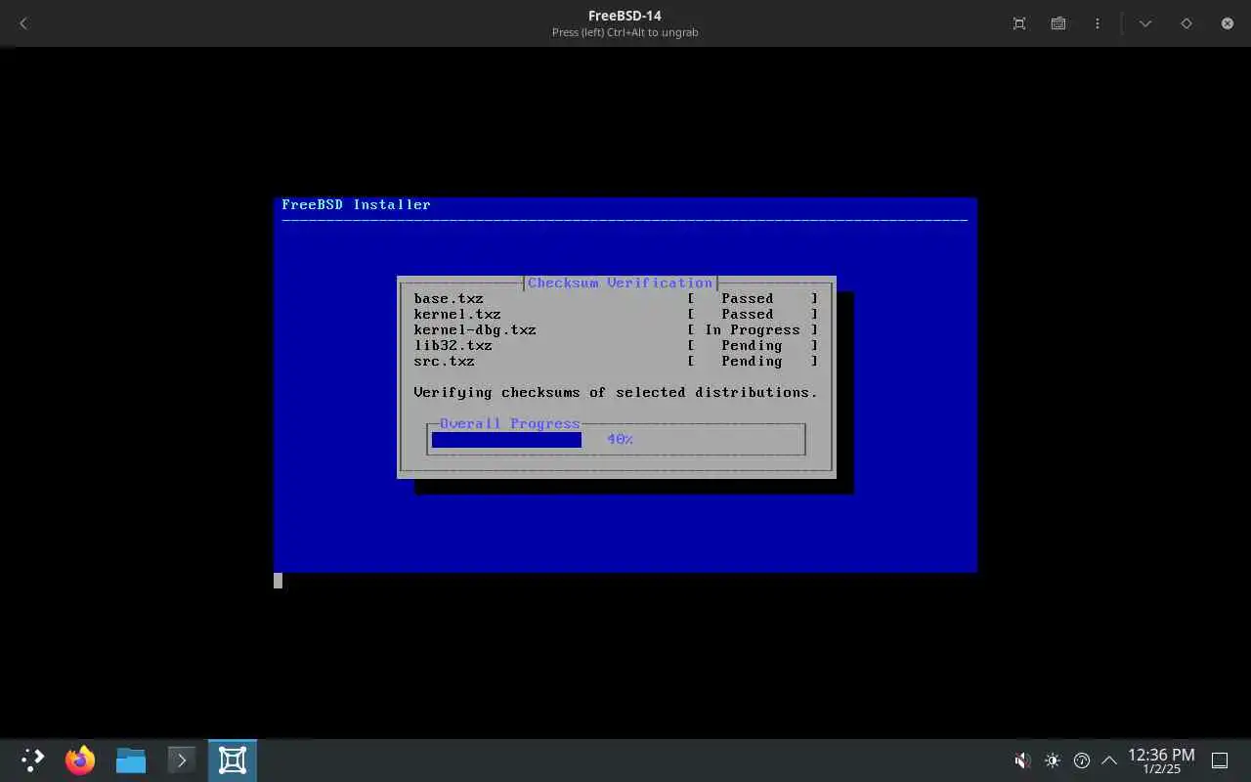Click the Verifying checksums message text
This screenshot has width=1251, height=782.
pos(616,392)
